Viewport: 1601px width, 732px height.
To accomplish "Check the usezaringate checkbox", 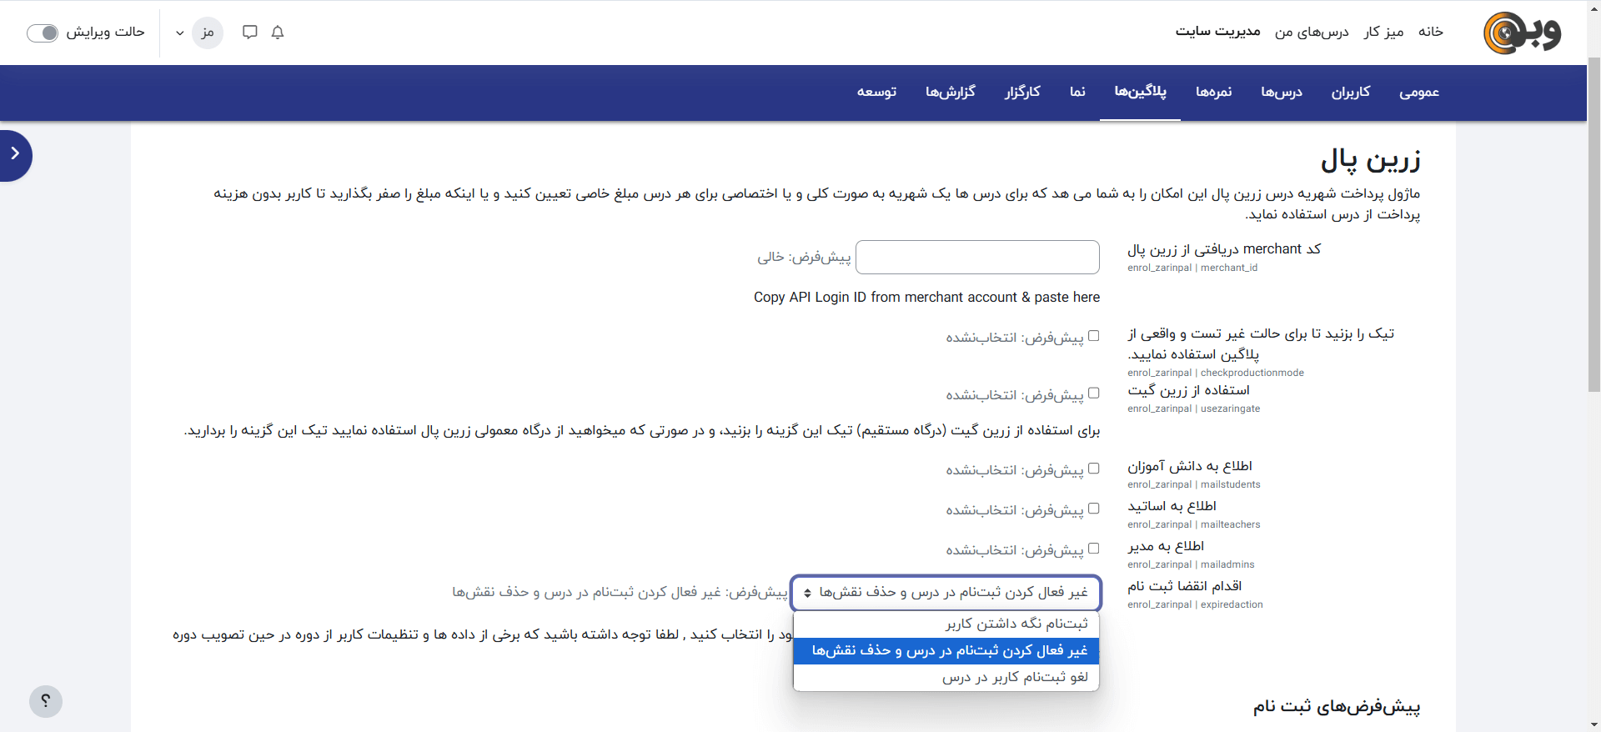I will pos(1094,393).
